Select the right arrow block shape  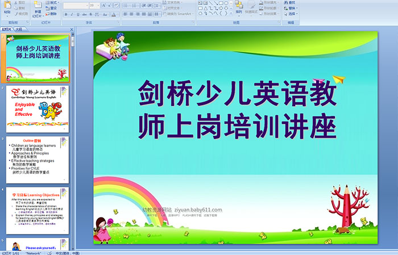click(x=221, y=9)
